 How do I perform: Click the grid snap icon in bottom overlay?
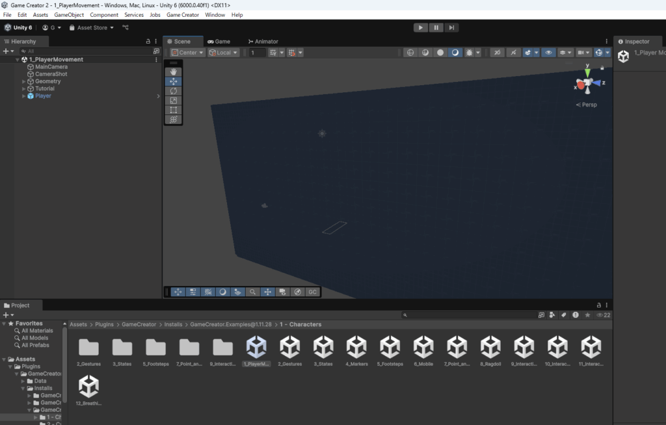208,292
